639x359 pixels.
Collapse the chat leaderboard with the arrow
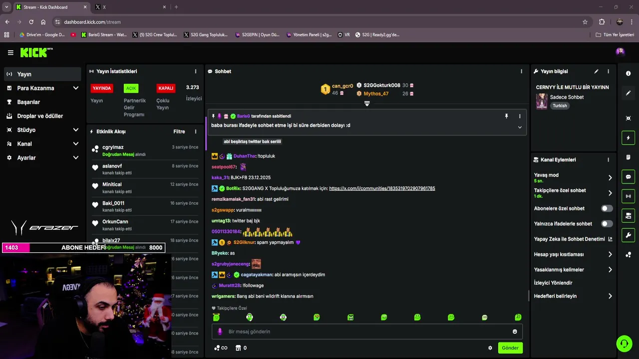pos(367,104)
